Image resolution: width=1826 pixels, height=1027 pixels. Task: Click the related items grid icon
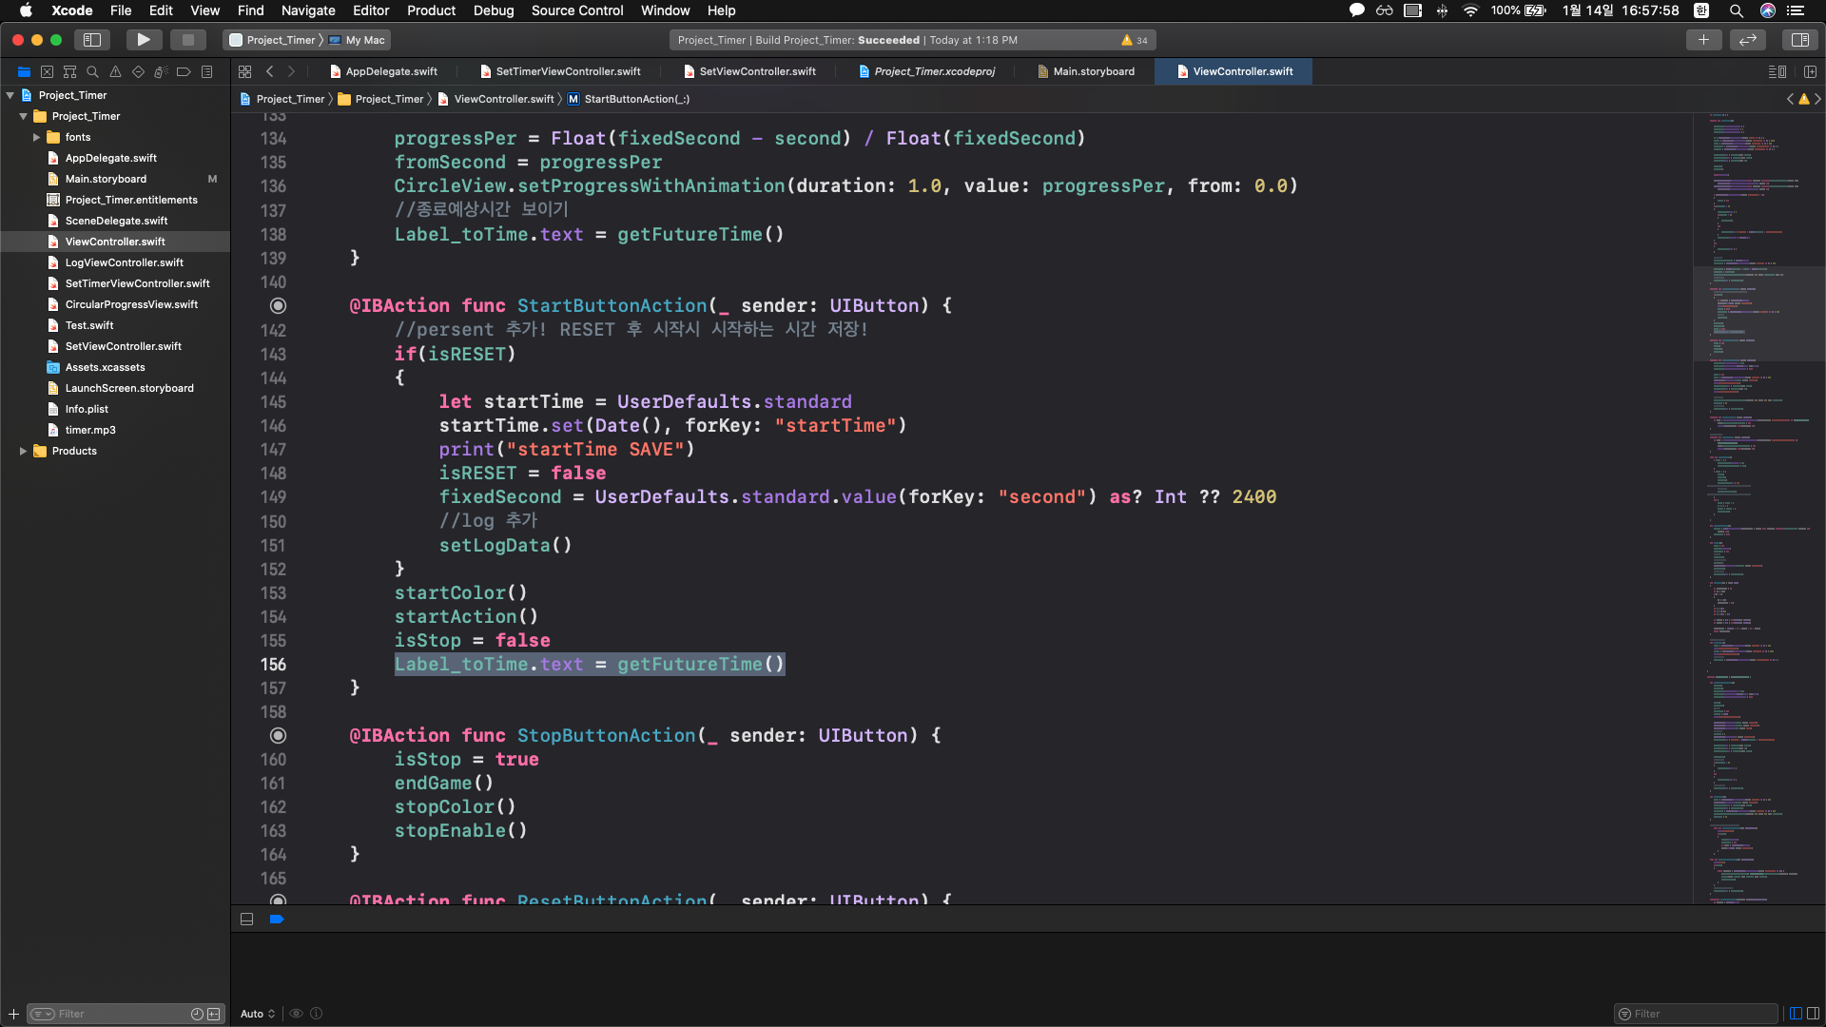244,71
